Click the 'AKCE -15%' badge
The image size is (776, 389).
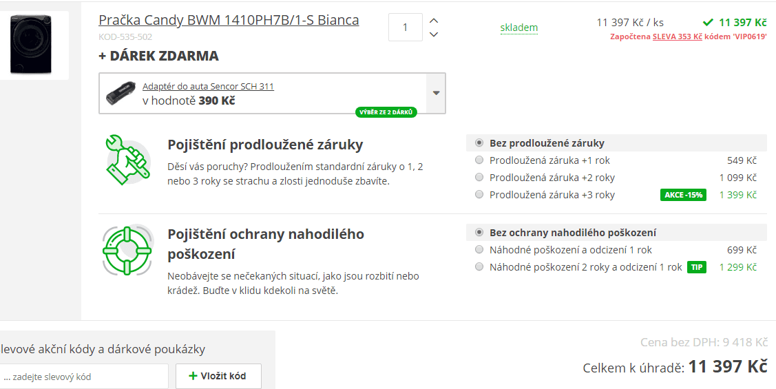pyautogui.click(x=683, y=195)
